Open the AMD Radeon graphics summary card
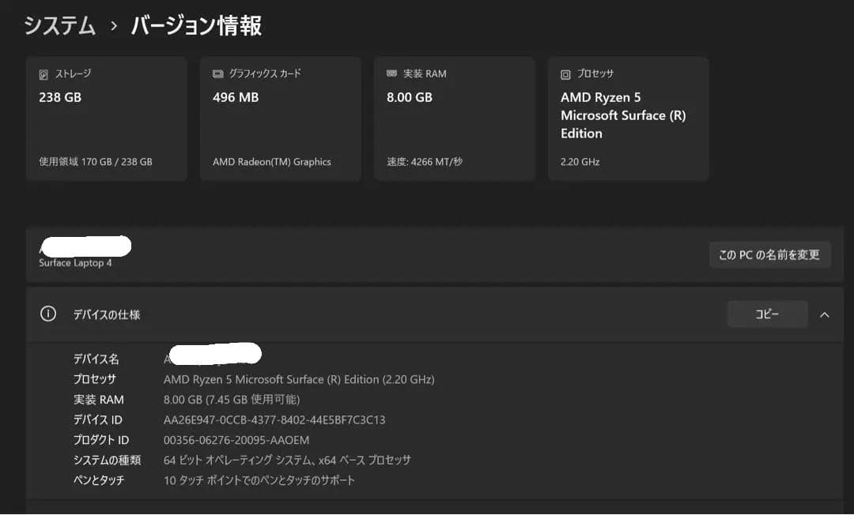 [281, 118]
